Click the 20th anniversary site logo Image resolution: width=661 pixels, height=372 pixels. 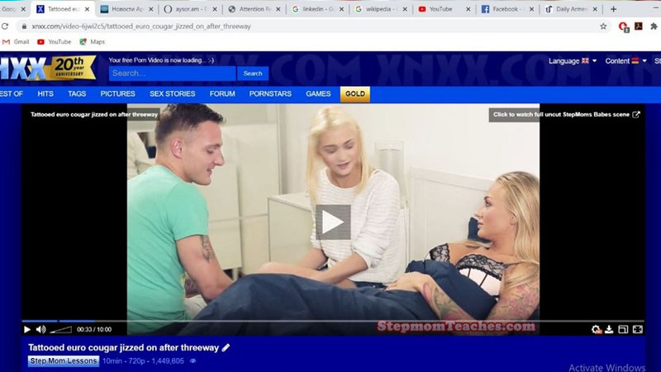(48, 68)
